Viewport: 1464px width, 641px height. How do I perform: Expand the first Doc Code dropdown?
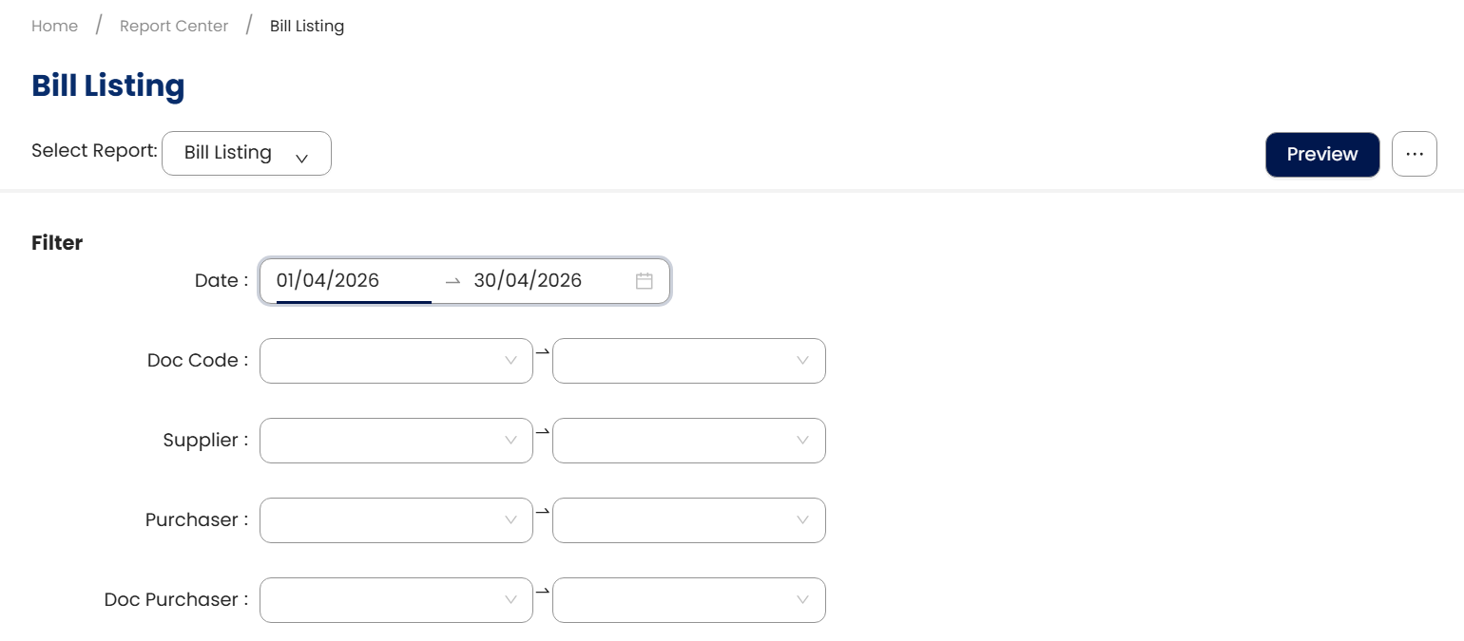395,361
